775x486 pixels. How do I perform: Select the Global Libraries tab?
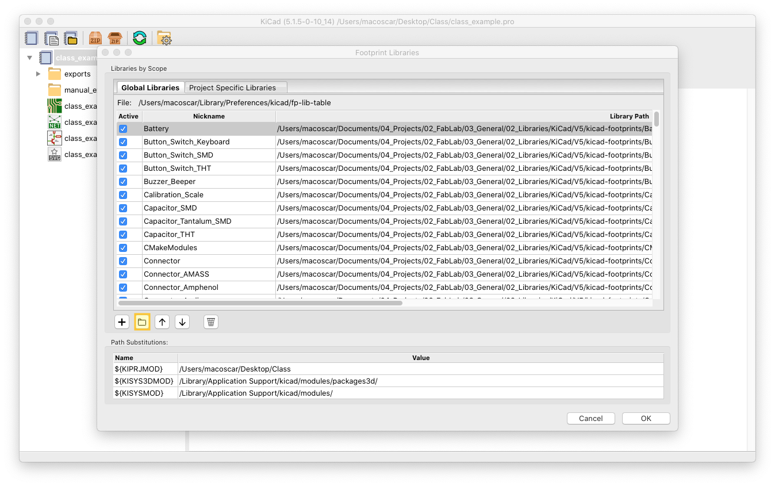point(150,87)
